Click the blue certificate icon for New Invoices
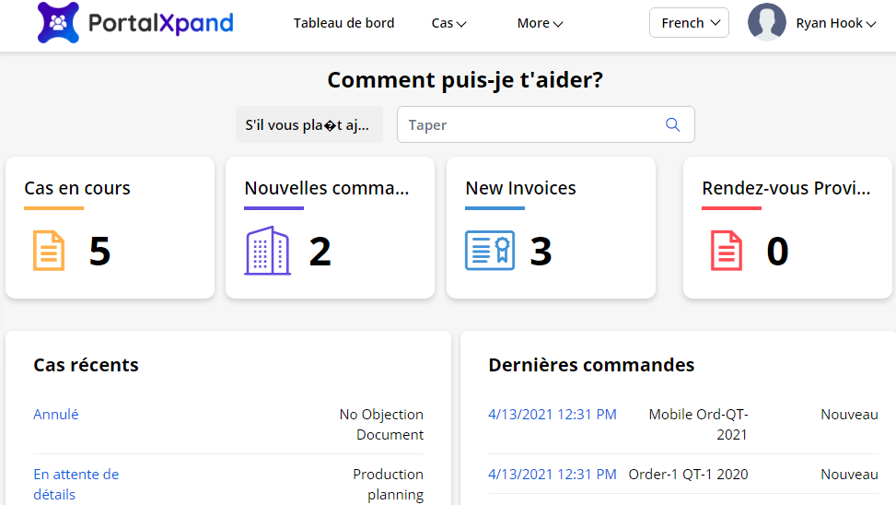This screenshot has width=896, height=505. pyautogui.click(x=489, y=251)
